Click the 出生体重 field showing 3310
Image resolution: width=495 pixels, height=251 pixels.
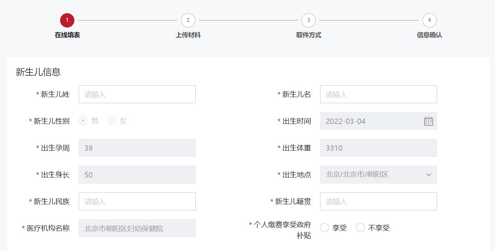point(378,148)
